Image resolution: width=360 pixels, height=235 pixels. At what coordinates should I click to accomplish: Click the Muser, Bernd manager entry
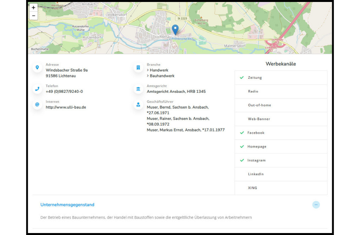click(x=178, y=110)
